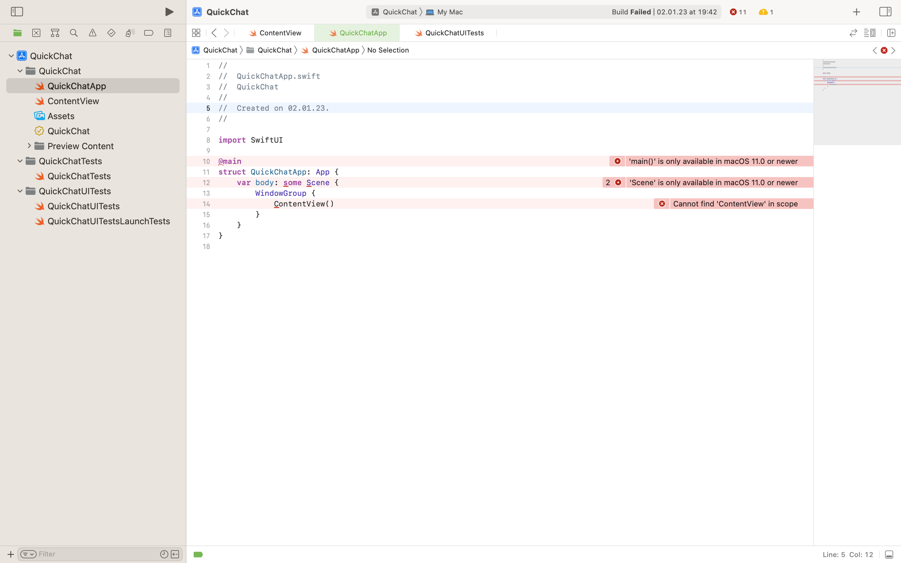This screenshot has width=901, height=563.
Task: Open the Library with plus button
Action: tap(856, 12)
